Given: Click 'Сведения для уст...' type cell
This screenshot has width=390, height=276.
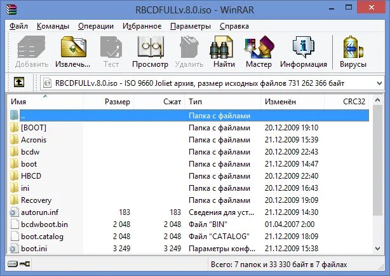Looking at the screenshot, I should 222,212.
